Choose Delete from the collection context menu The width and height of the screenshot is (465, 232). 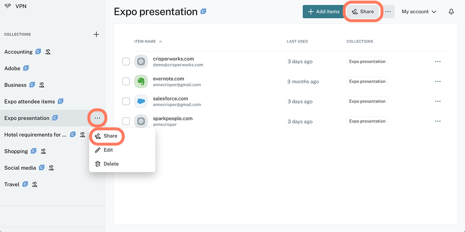click(111, 164)
